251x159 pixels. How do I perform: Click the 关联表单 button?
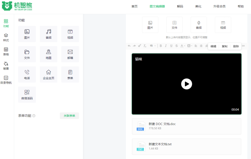pos(69,116)
